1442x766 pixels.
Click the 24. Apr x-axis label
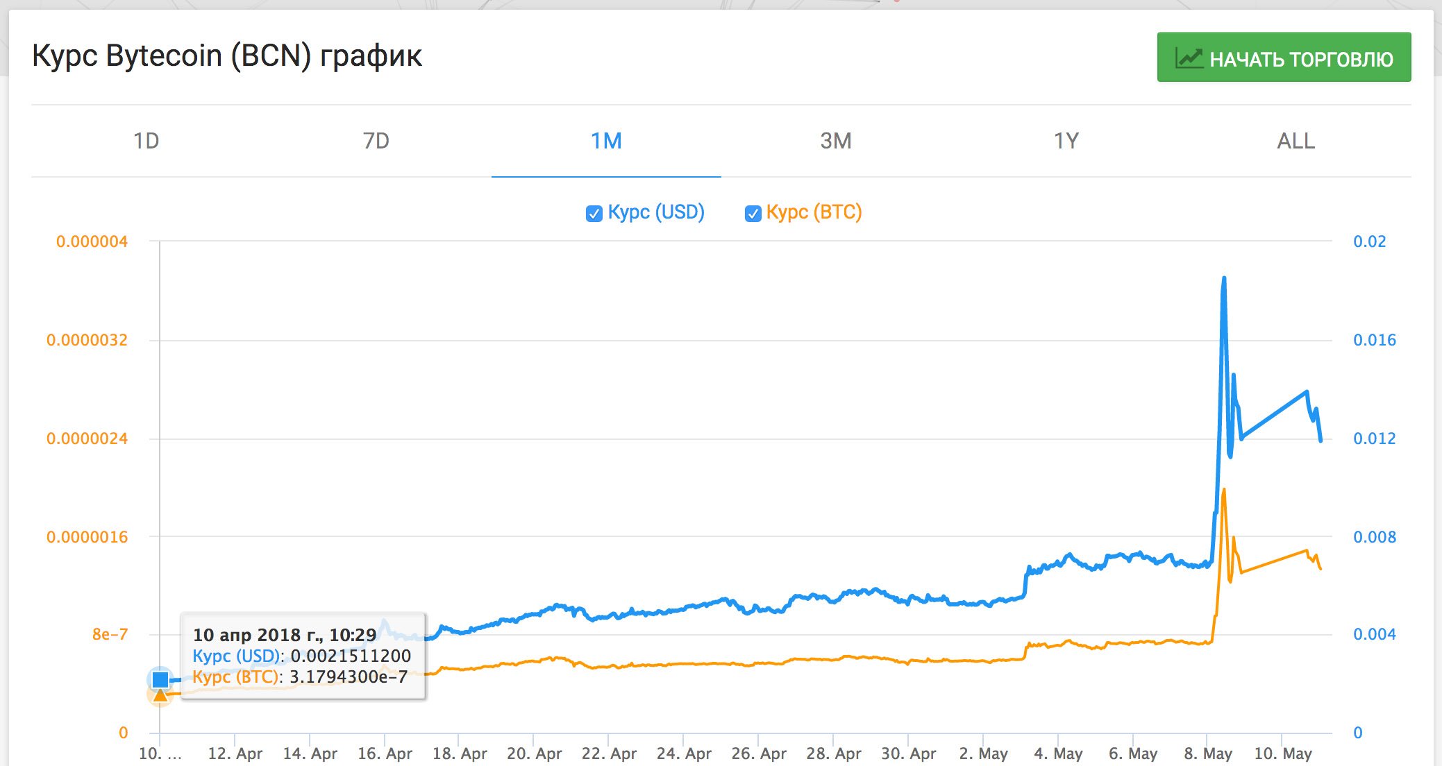[x=684, y=754]
